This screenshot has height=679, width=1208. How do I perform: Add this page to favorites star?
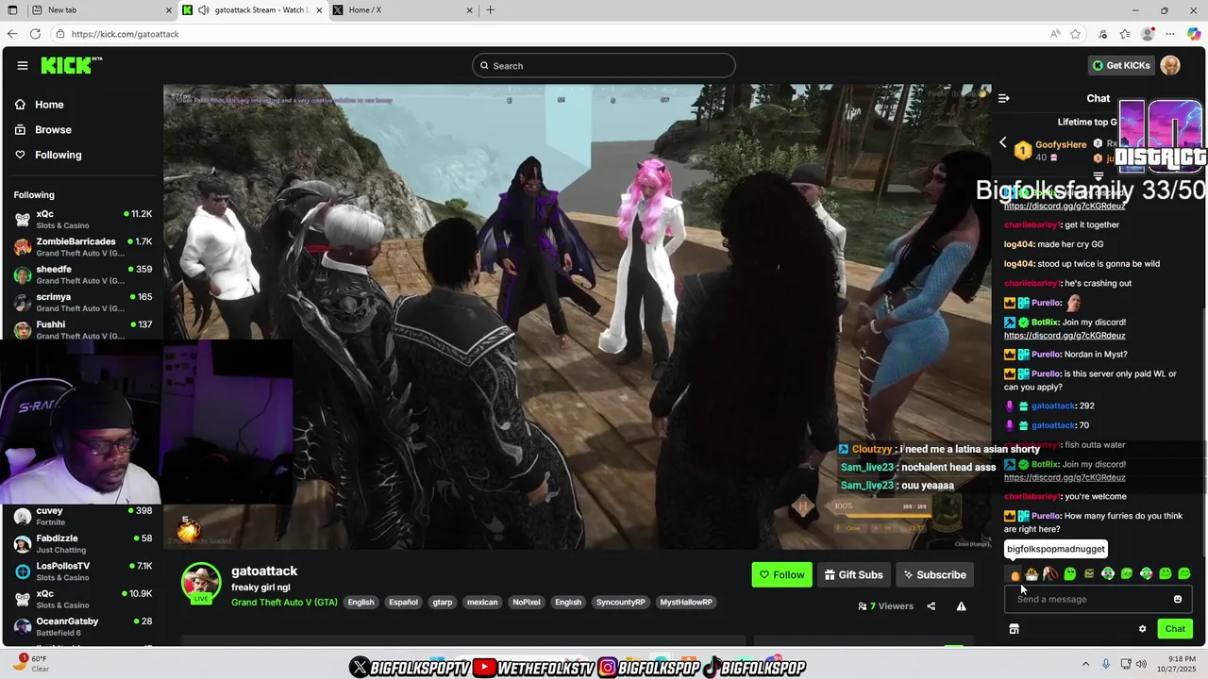(1075, 34)
